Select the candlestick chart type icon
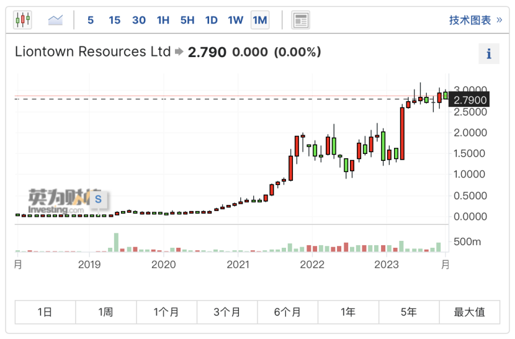515x339 pixels. coord(22,20)
